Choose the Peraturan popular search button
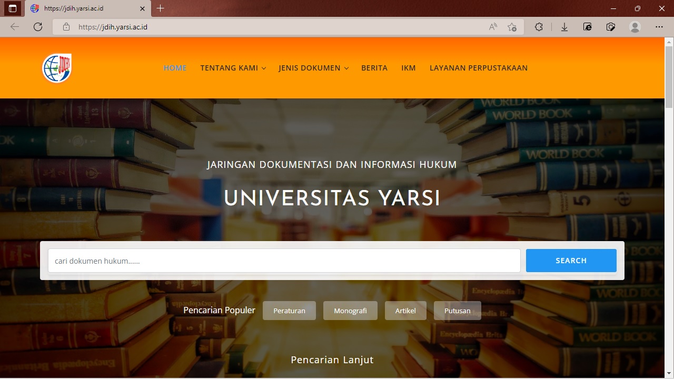 289,311
